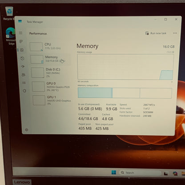Screen dimensions: 185x185
Task: Open the three-dot more options menu
Action: tap(175, 33)
